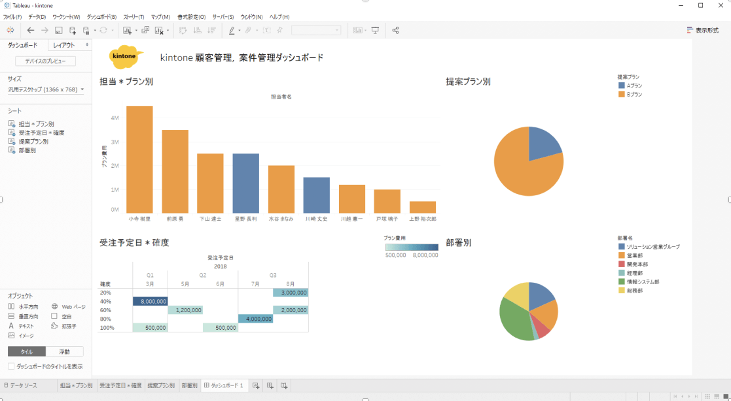Click the 表示形式 Show Me button

[703, 30]
